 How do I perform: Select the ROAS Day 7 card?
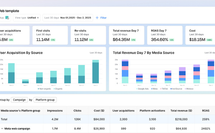(x=165, y=35)
